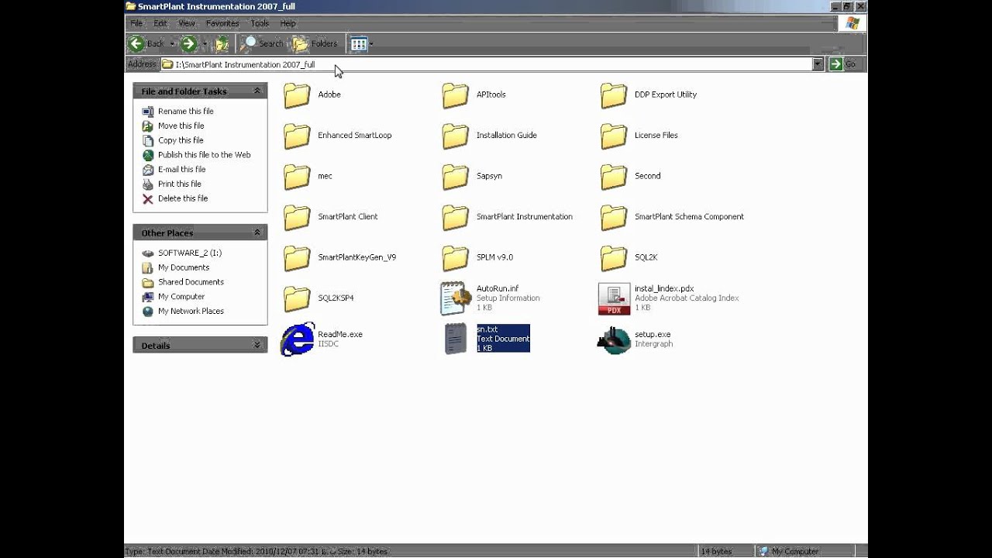Click the Back arrow toolbar icon

(137, 43)
